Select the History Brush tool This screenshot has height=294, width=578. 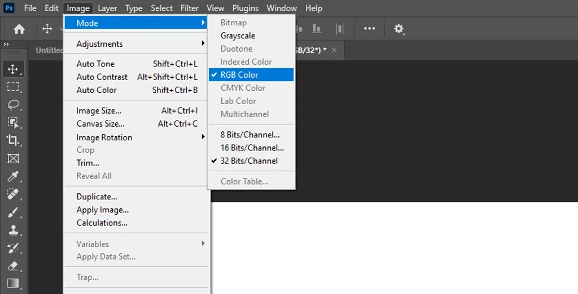[x=14, y=248]
